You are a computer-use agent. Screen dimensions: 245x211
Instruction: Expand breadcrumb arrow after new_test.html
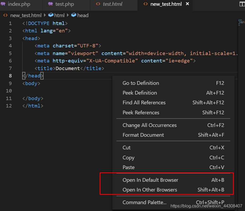[45, 15]
